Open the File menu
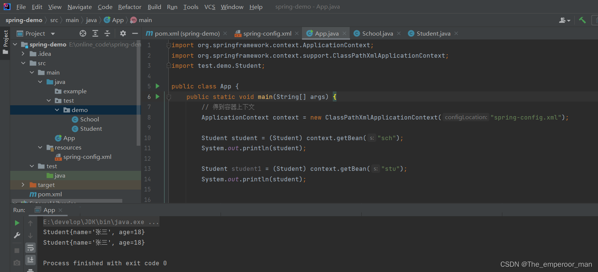This screenshot has height=272, width=598. pyautogui.click(x=21, y=7)
